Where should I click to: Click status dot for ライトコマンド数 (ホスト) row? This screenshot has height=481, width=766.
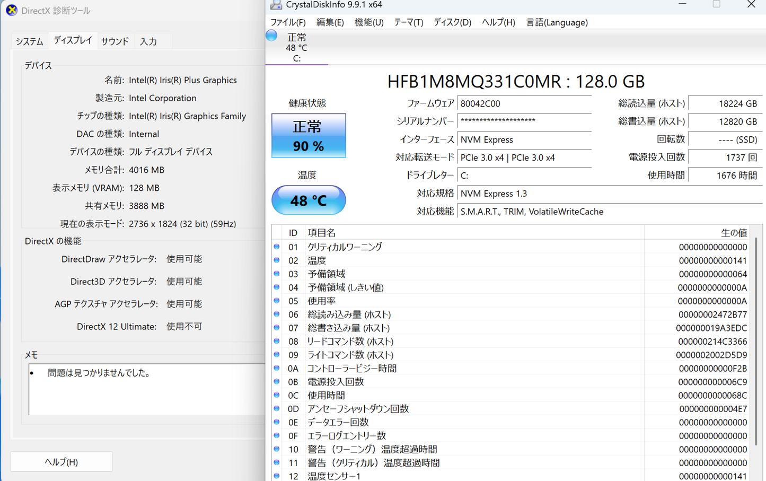pyautogui.click(x=277, y=354)
